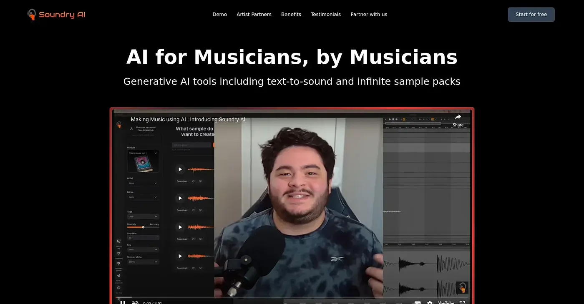
Task: Open the Benefits nav item
Action: click(291, 14)
